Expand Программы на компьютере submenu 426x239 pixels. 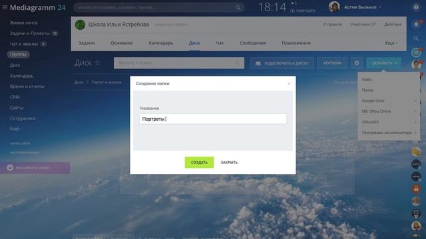coord(389,133)
